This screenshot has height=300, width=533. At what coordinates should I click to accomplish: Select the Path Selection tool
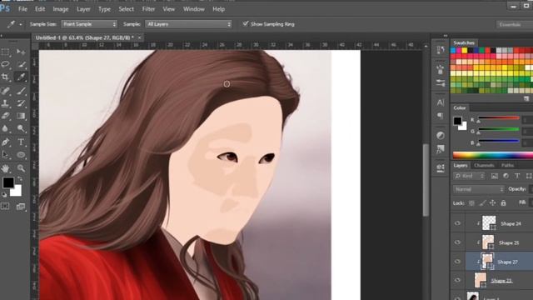coord(6,155)
